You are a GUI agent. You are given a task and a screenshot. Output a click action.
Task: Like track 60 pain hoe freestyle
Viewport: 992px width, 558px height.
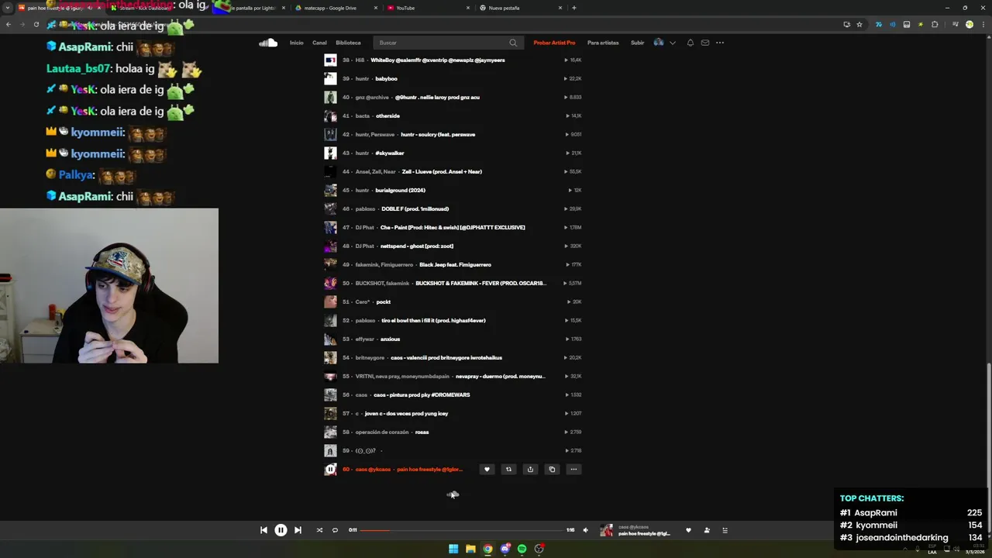click(x=487, y=469)
